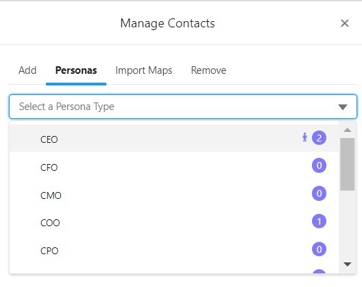The width and height of the screenshot is (362, 287).
Task: Switch to the Add tab
Action: coord(27,70)
